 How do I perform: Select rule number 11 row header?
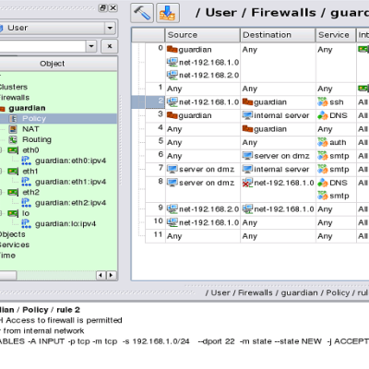point(155,236)
